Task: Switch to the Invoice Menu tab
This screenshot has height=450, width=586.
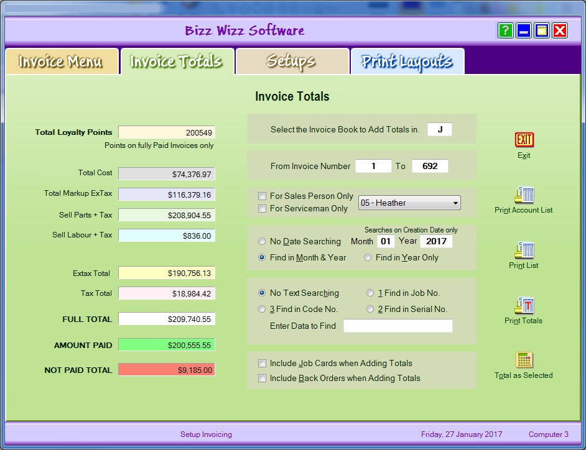Action: pos(62,62)
